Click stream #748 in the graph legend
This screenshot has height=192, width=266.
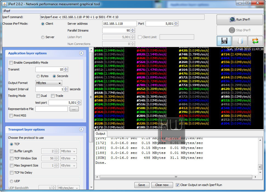click(x=194, y=54)
